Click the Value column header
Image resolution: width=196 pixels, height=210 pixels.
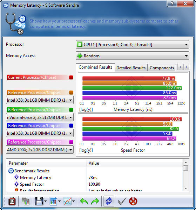click(x=135, y=163)
